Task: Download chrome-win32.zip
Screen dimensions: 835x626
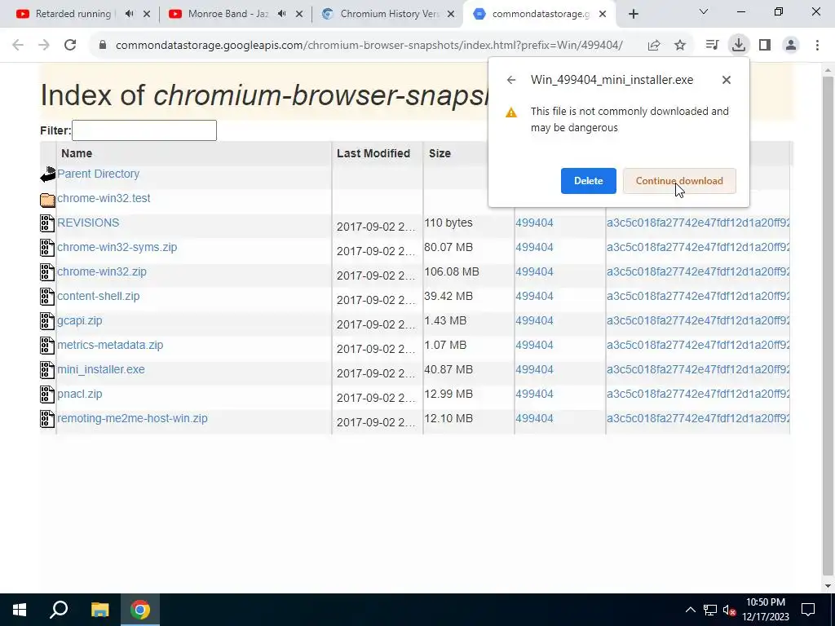Action: coord(102,272)
